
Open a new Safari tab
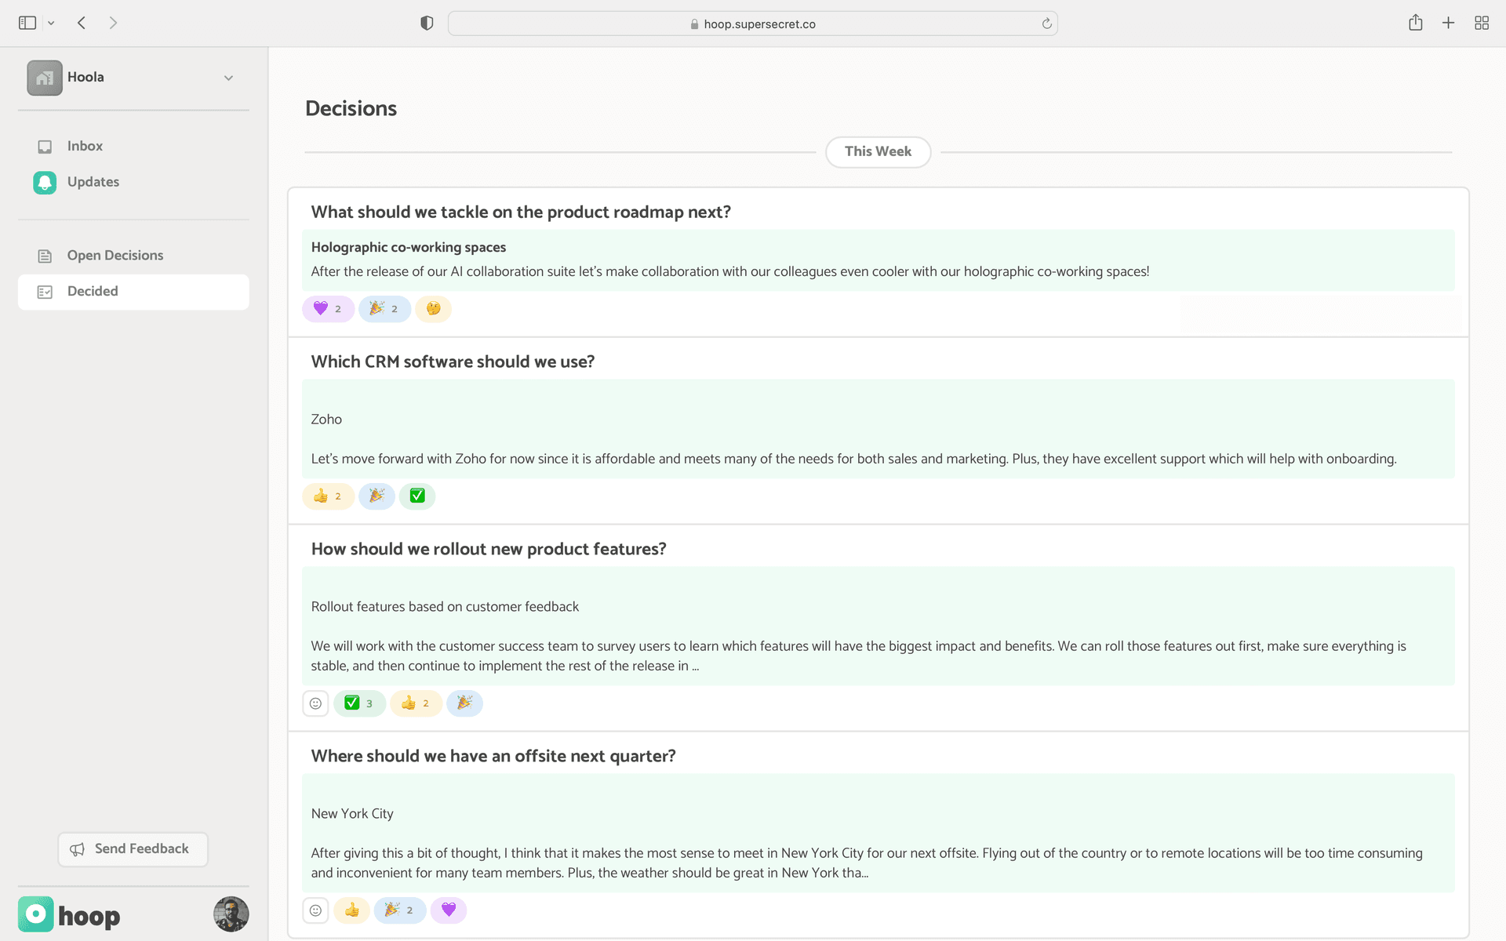(x=1448, y=24)
